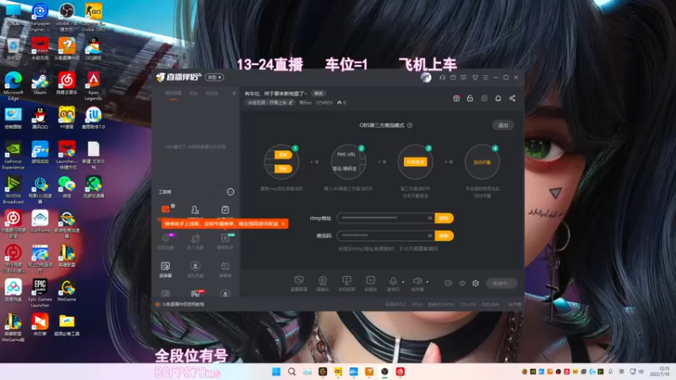676x380 pixels.
Task: Open the person-shaped tool icon in toolbox
Action: coord(195,209)
